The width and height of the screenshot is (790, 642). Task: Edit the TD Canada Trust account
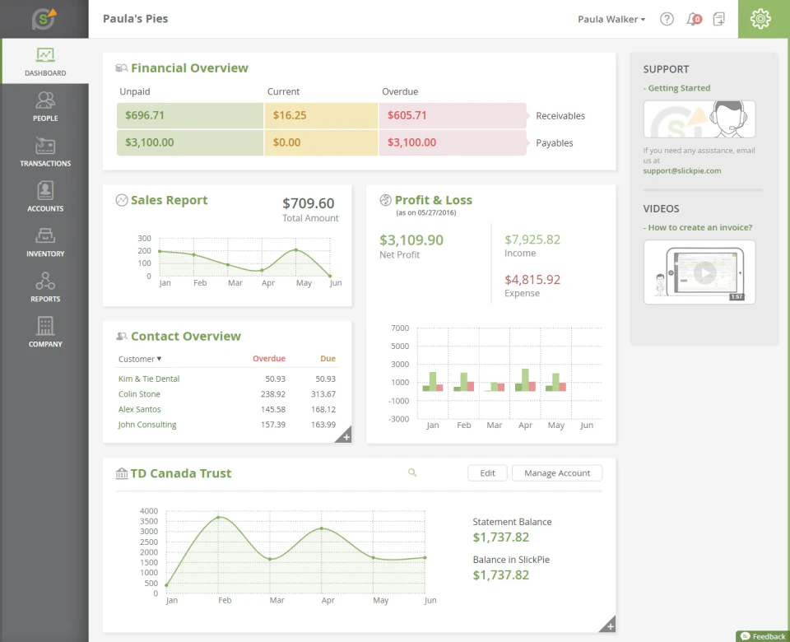[487, 472]
